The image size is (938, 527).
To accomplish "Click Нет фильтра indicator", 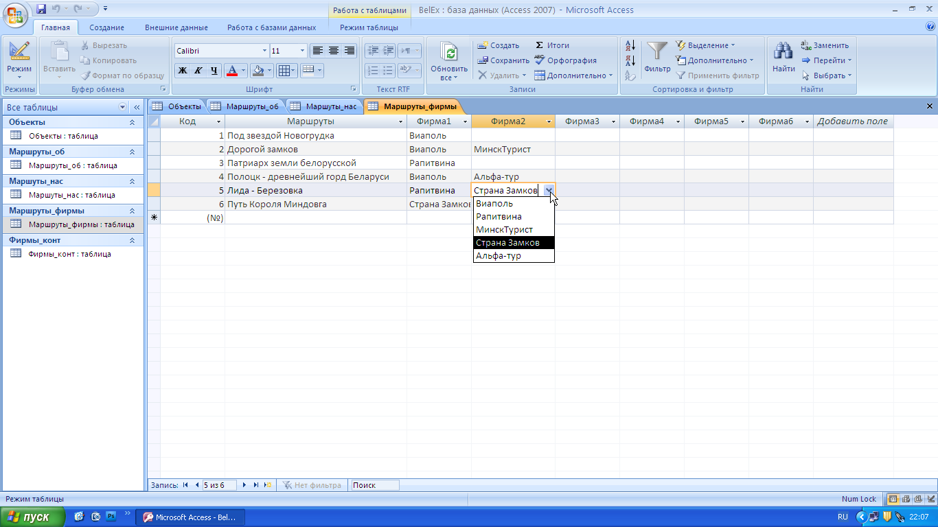I will (x=312, y=485).
